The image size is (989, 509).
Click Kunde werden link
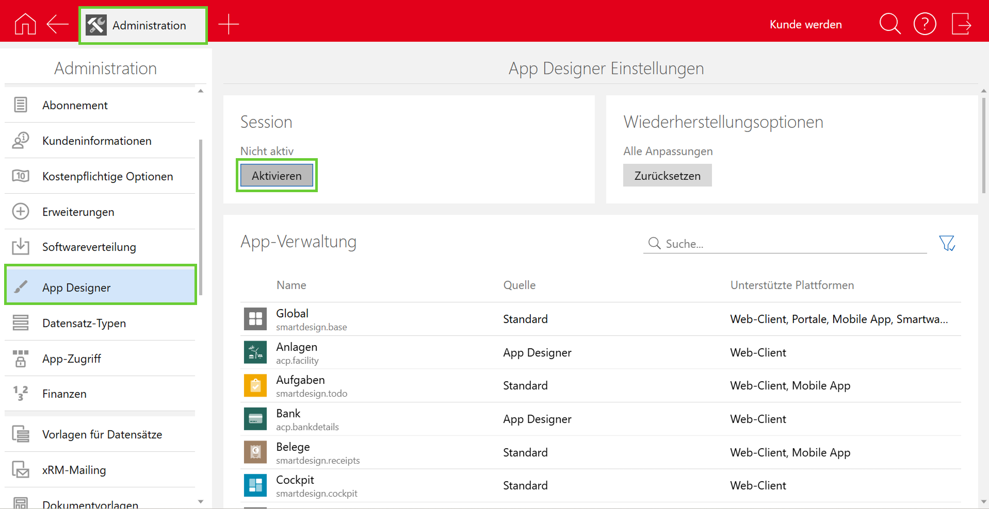tap(805, 24)
